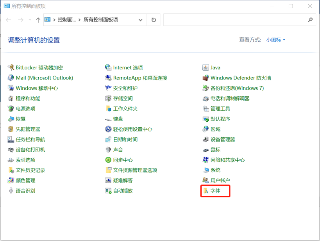Go to 控制面... breadcrumb in address bar
The image size is (320, 241).
(x=67, y=19)
